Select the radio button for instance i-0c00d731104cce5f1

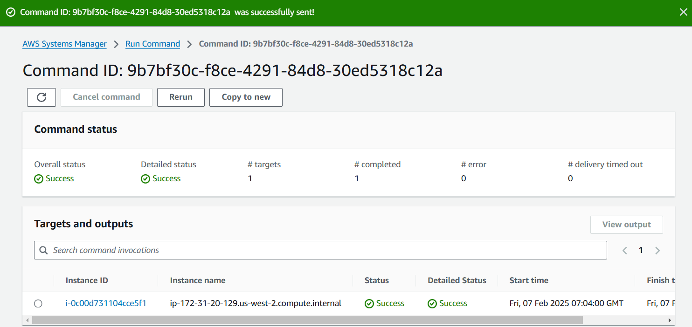38,304
